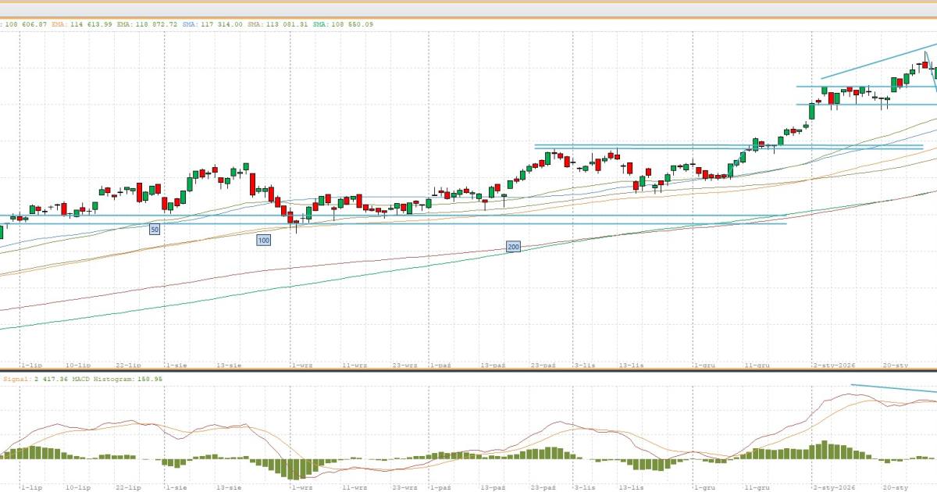Click 2-sty-2026 on the price chart axis
Image resolution: width=937 pixels, height=492 pixels.
[x=834, y=365]
